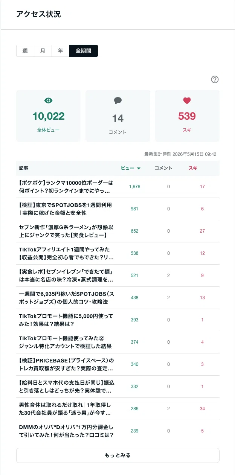Image resolution: width=235 pixels, height=475 pixels.
Task: Open the ポケポケ ランクマ10000位ボーダー article
Action: 67,187
